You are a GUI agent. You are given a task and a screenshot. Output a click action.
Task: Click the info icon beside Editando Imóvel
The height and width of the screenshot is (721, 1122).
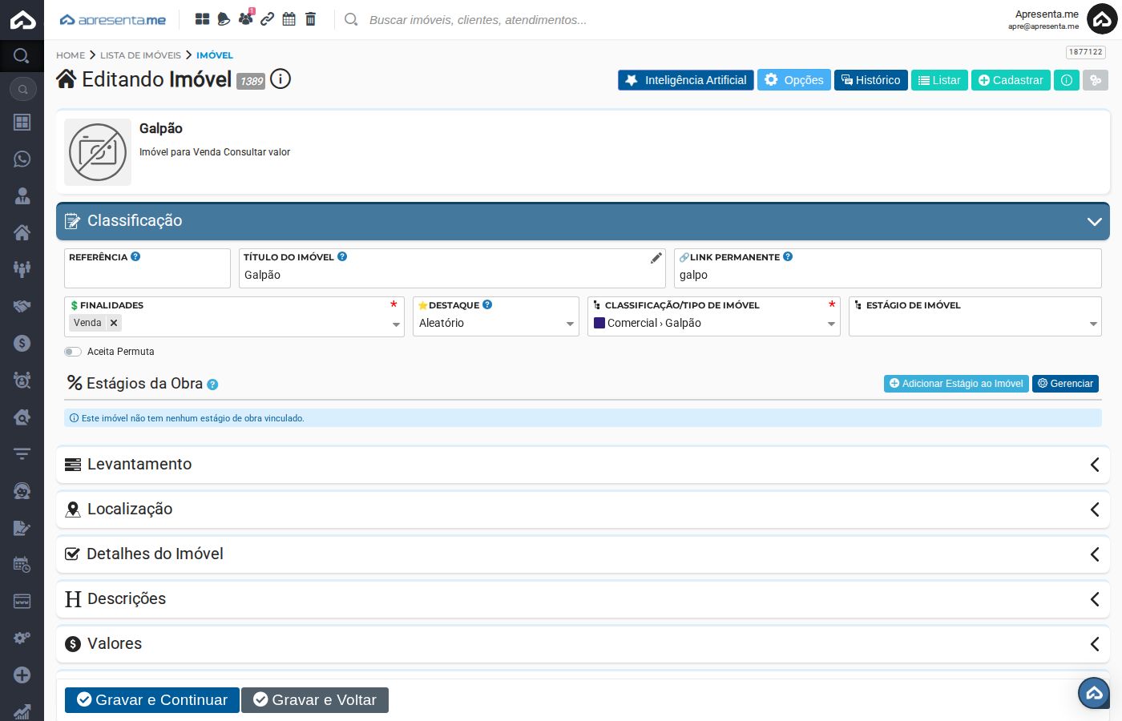click(280, 79)
